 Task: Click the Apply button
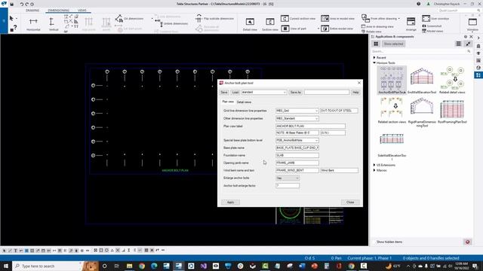[230, 202]
